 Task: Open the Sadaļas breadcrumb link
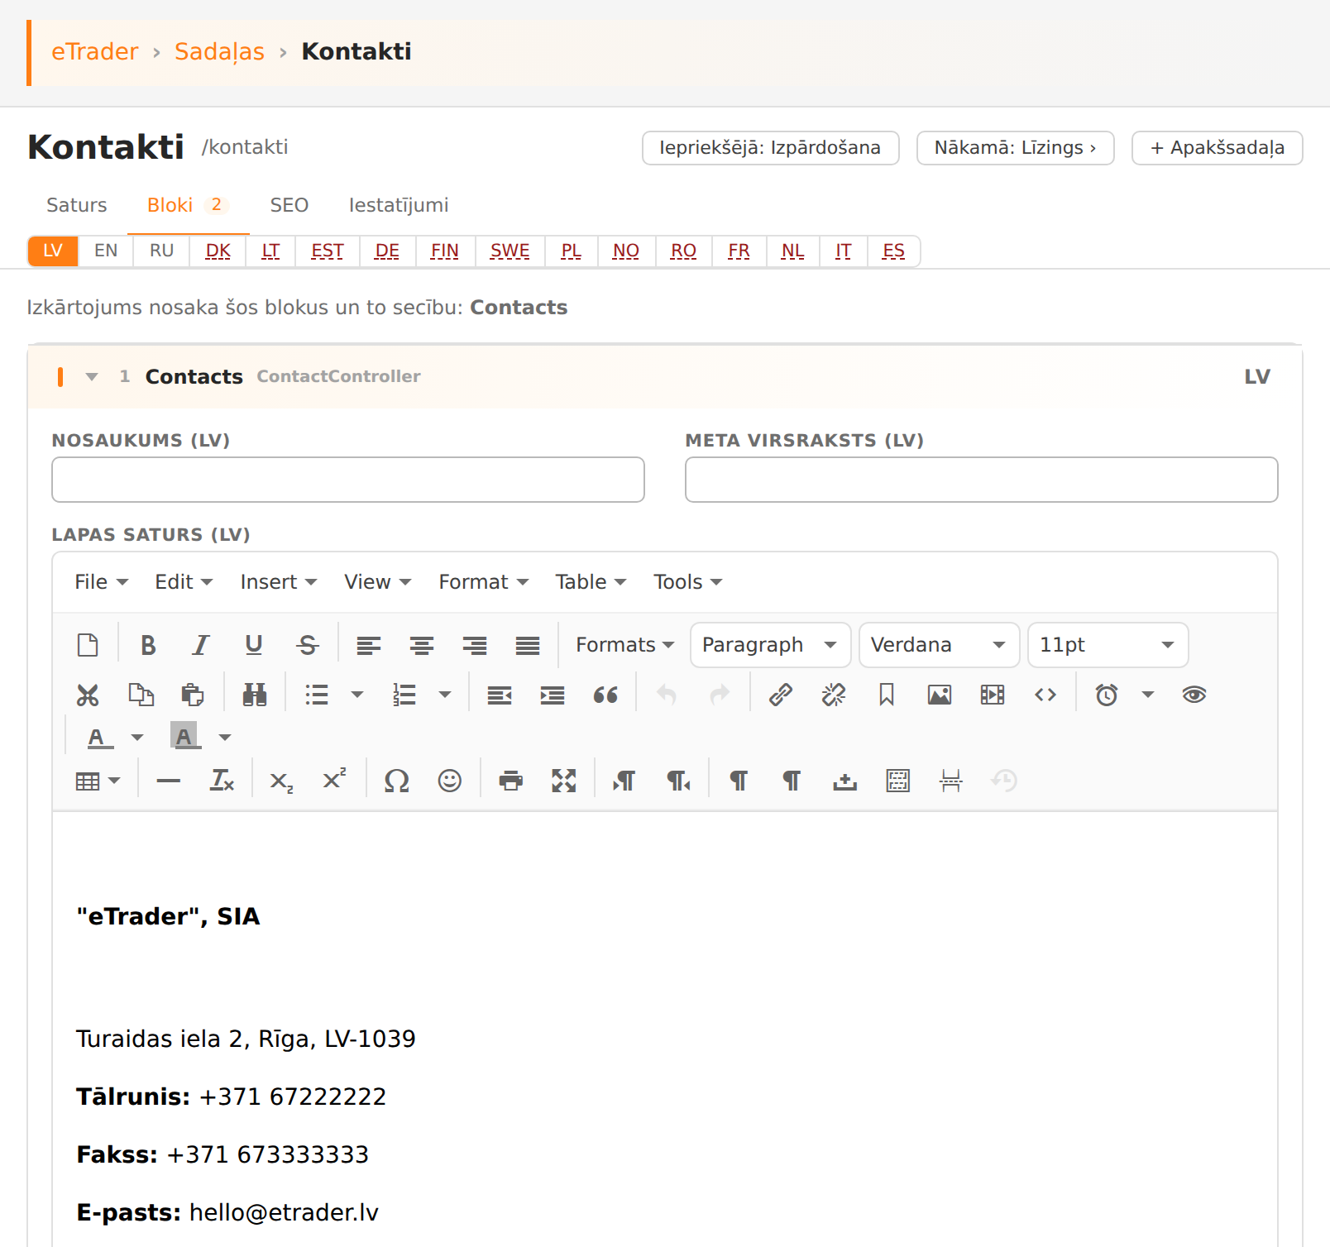[x=219, y=51]
